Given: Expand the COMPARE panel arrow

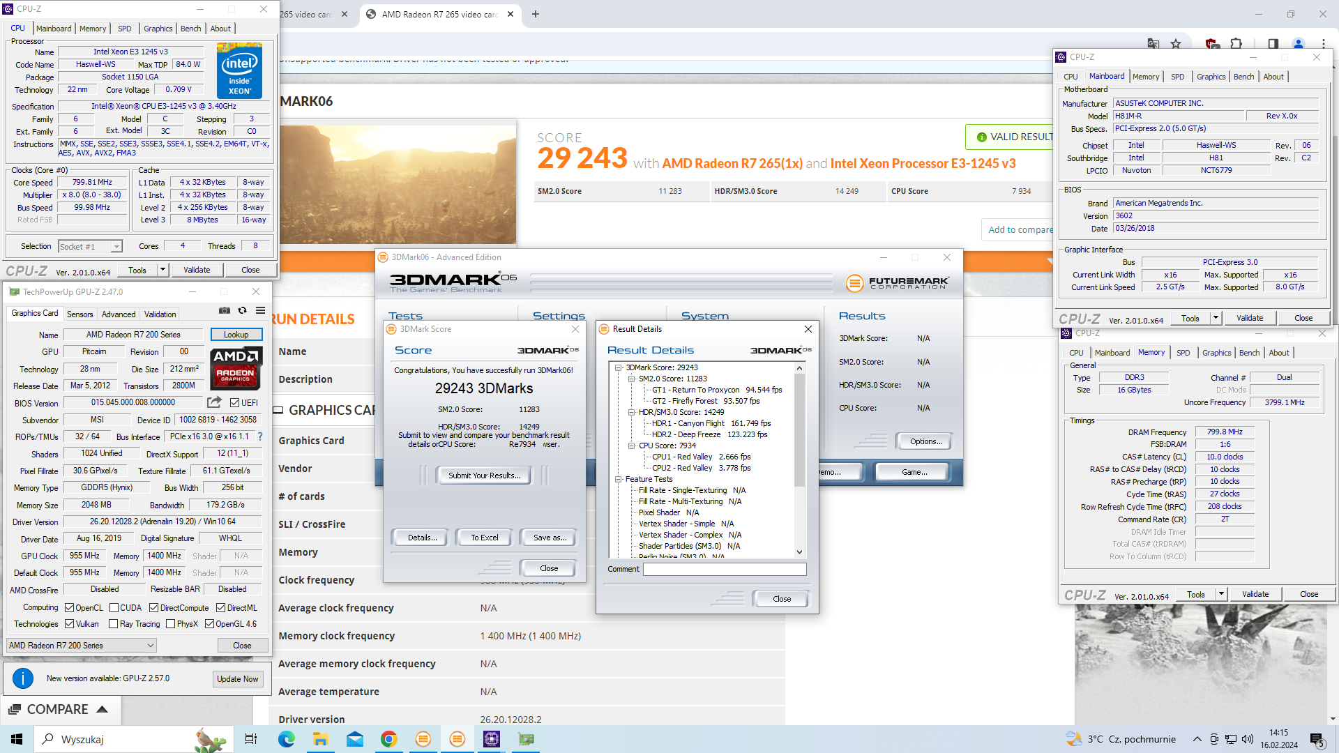Looking at the screenshot, I should click(103, 709).
